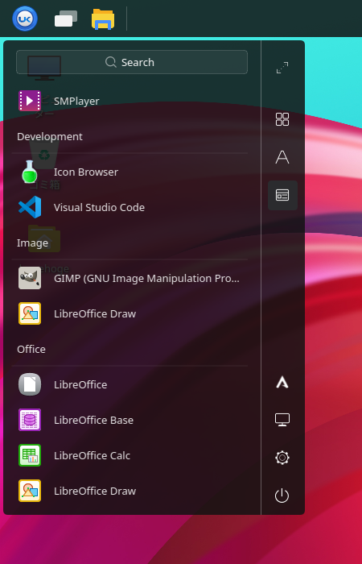
Task: Click the power button in the sidebar
Action: pos(282,496)
